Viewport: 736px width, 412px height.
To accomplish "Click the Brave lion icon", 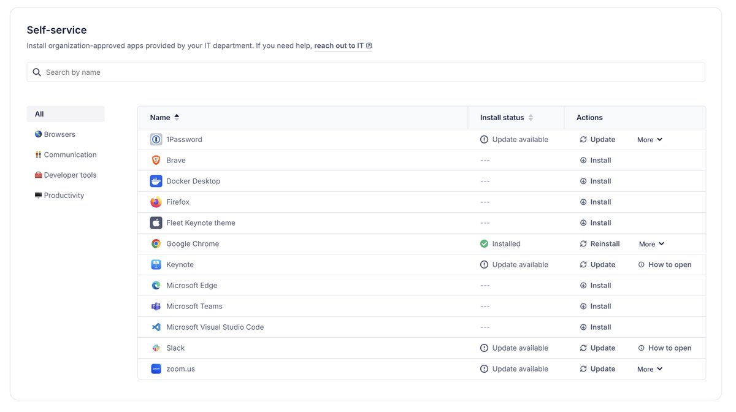I will click(x=156, y=161).
